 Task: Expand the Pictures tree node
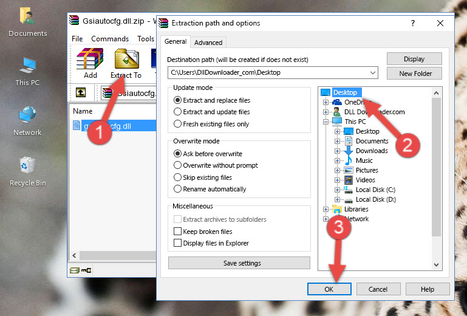point(337,170)
